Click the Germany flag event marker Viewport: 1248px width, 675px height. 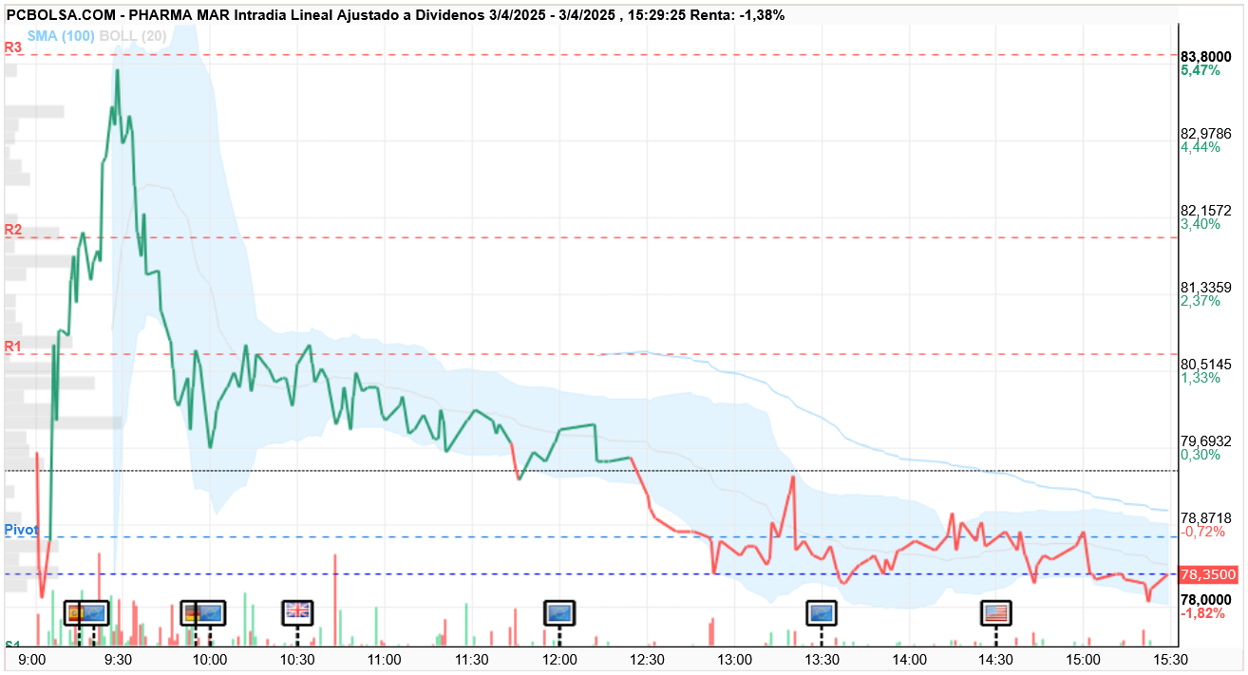click(x=190, y=612)
